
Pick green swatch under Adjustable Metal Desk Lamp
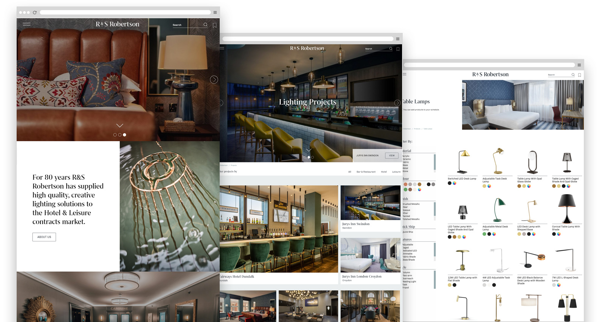pos(484,234)
